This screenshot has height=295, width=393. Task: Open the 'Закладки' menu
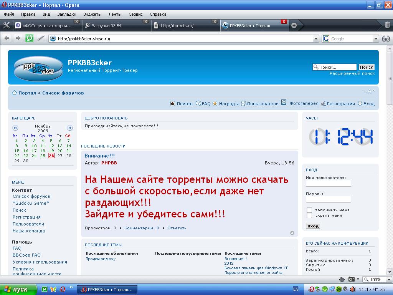point(67,14)
